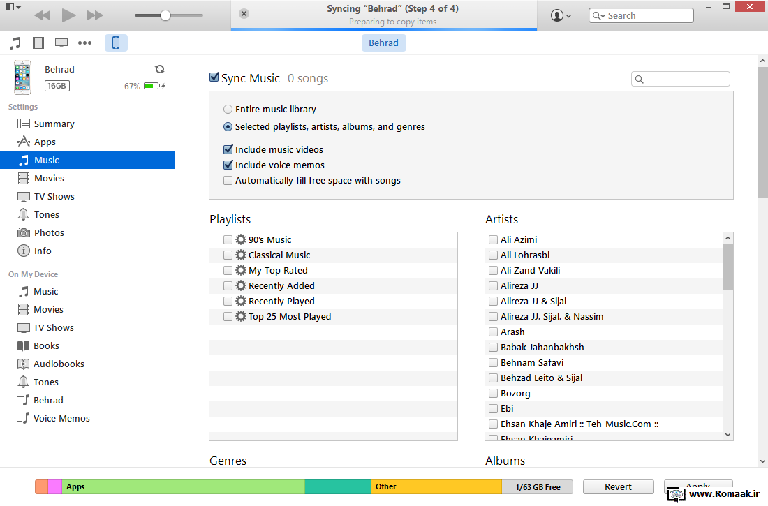Open Tones under Settings
Image resolution: width=768 pixels, height=506 pixels.
click(87, 214)
